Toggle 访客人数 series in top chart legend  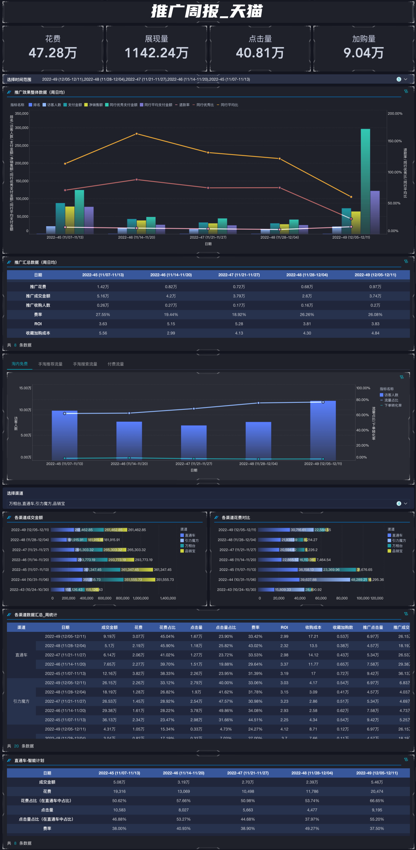pyautogui.click(x=52, y=105)
